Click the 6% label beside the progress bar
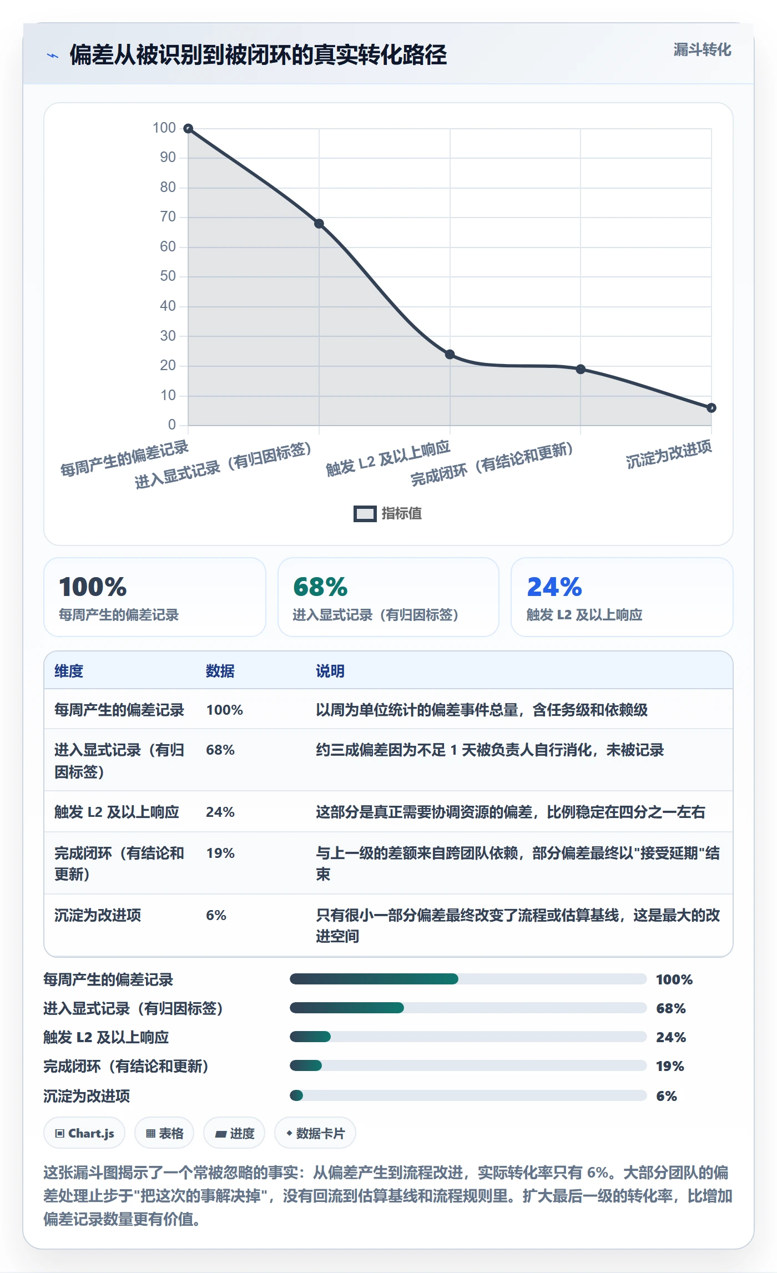The height and width of the screenshot is (1273, 777). tap(667, 1096)
